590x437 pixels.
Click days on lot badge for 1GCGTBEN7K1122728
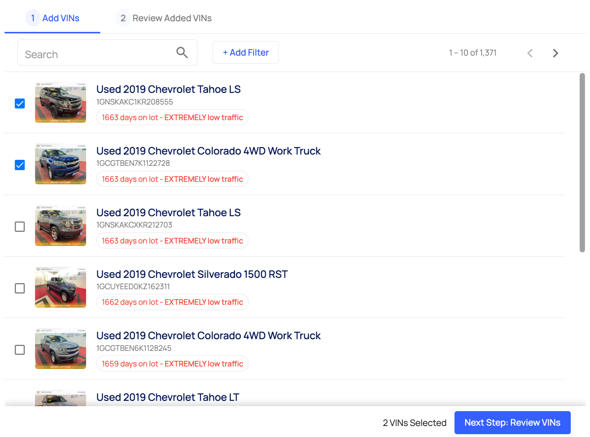[172, 179]
